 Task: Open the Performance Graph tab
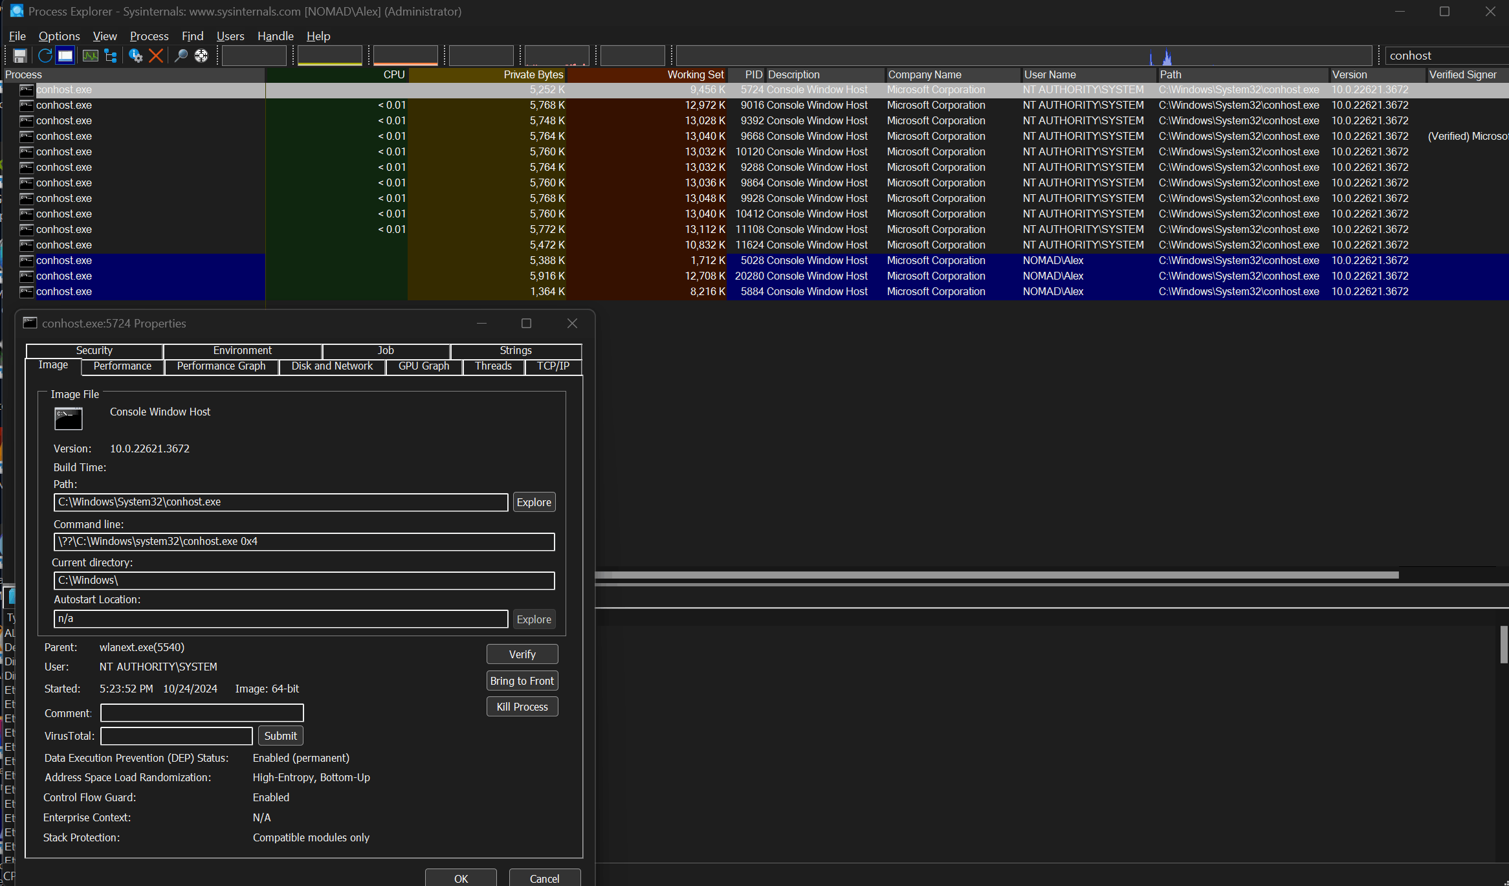pos(221,366)
